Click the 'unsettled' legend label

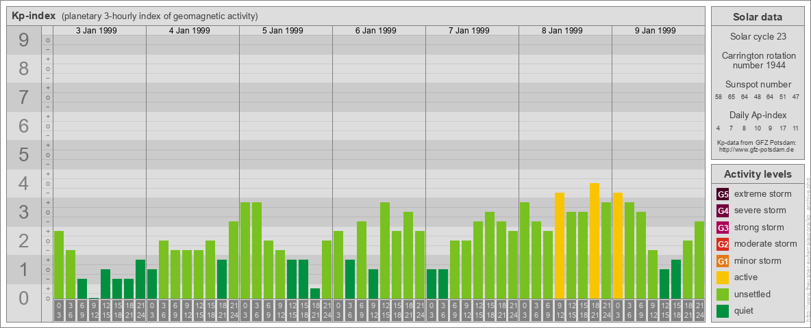tap(753, 294)
